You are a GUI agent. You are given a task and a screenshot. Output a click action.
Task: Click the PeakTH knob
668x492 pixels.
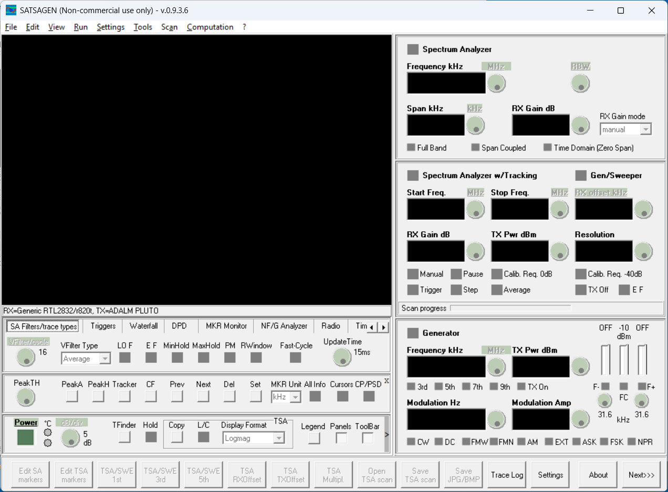(x=26, y=398)
